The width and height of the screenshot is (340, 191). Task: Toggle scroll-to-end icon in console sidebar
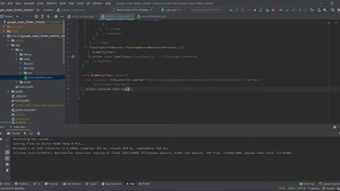pyautogui.click(x=7, y=158)
